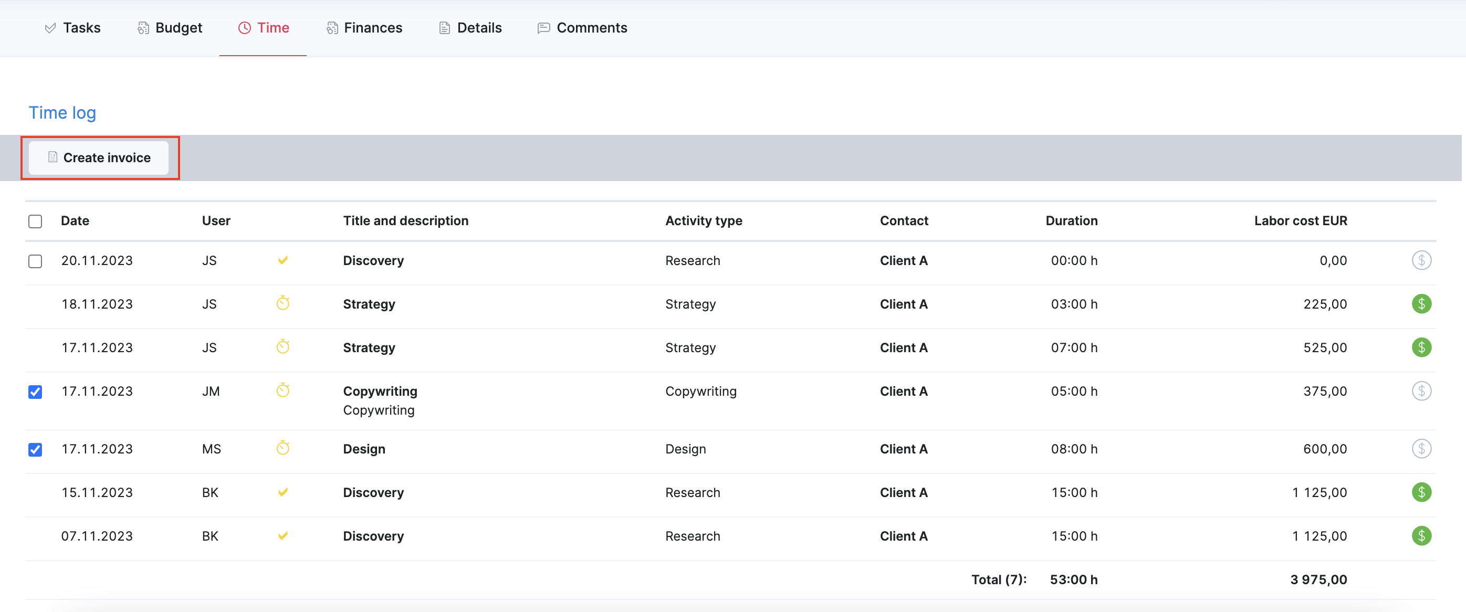Image resolution: width=1466 pixels, height=612 pixels.
Task: Uncheck the Copywriting row checkbox
Action: [x=35, y=392]
